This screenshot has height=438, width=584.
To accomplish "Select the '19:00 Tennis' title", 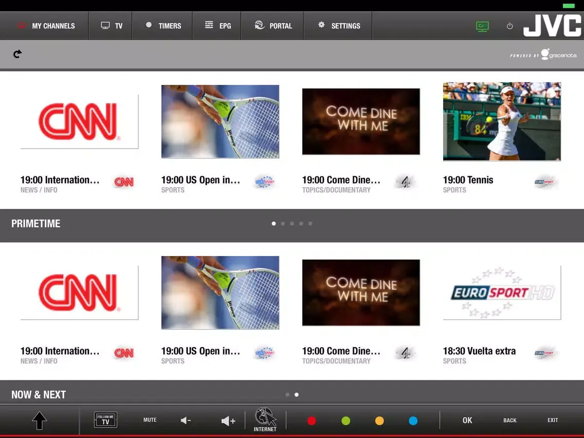I will [468, 180].
